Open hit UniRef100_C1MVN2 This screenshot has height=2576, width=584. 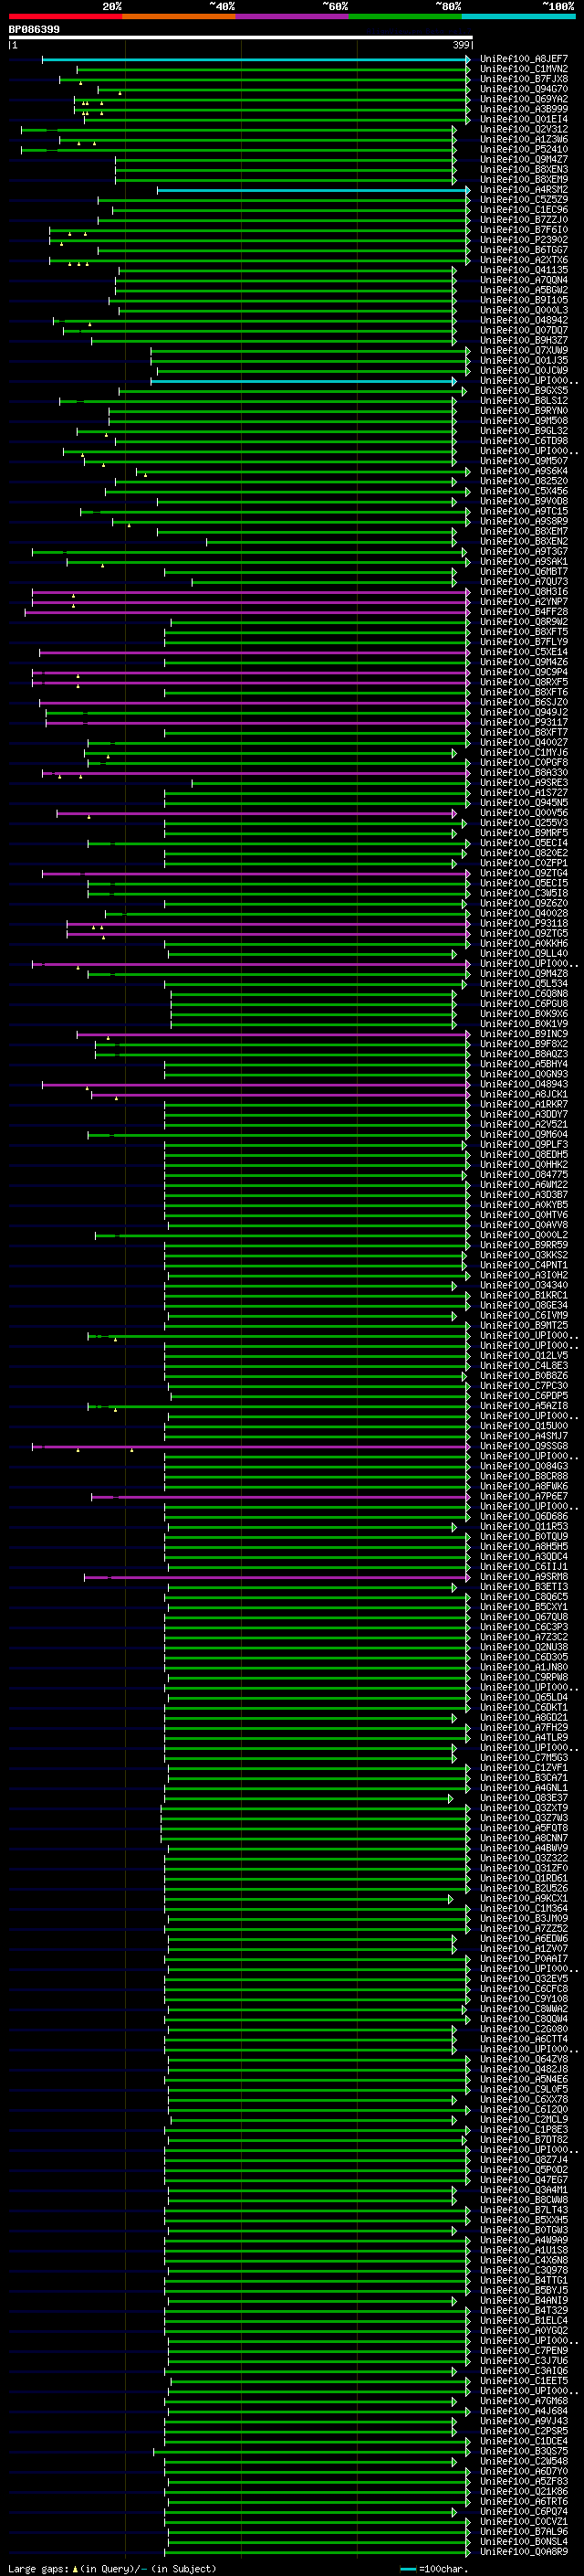523,69
